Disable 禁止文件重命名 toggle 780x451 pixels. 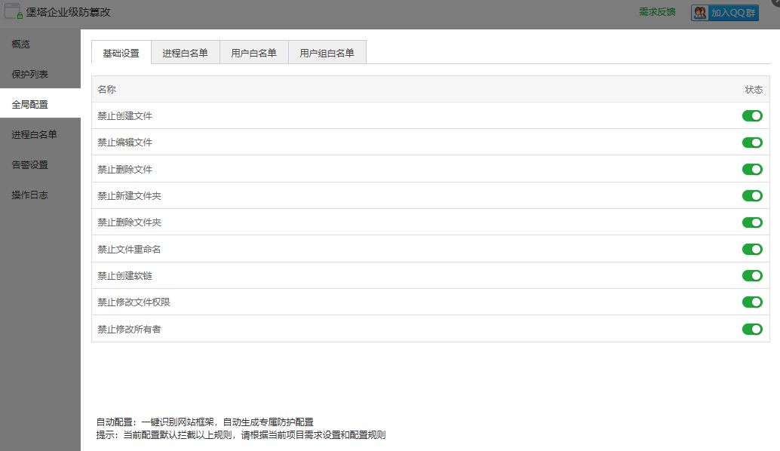tap(751, 249)
